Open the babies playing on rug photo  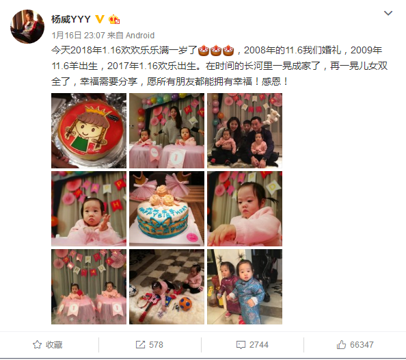167,287
